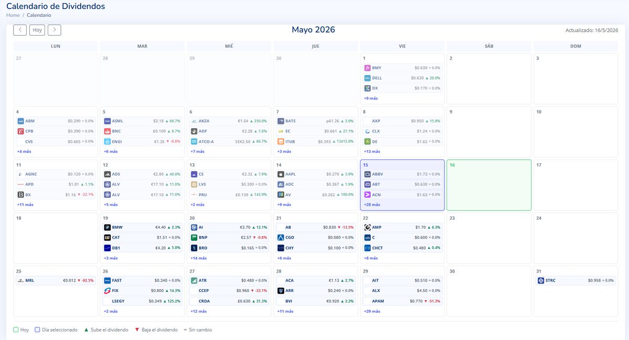Viewport: 629px width, 340px height.
Task: Open the BVI dividend entry
Action: [316, 301]
